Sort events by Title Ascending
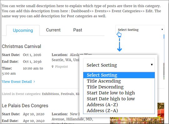Viewport: 169px width, 124px height. tap(119, 81)
